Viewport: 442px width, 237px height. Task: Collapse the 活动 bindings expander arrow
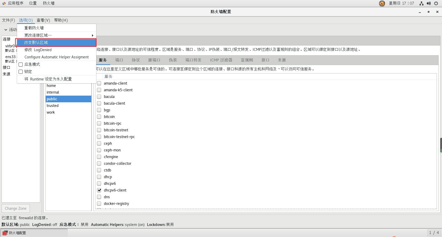pyautogui.click(x=6, y=30)
